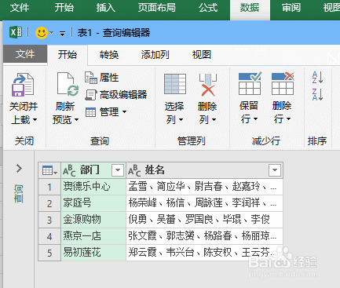Sort descending with the Z-A icon
The height and width of the screenshot is (288, 340).
(317, 94)
